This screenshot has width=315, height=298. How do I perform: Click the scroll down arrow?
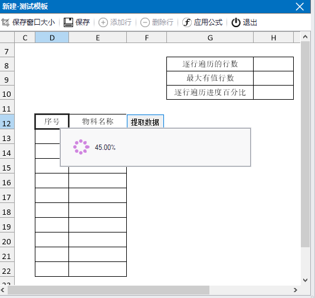coord(305,280)
